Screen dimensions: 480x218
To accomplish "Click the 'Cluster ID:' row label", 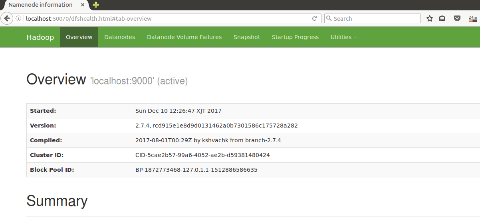I will (47, 155).
